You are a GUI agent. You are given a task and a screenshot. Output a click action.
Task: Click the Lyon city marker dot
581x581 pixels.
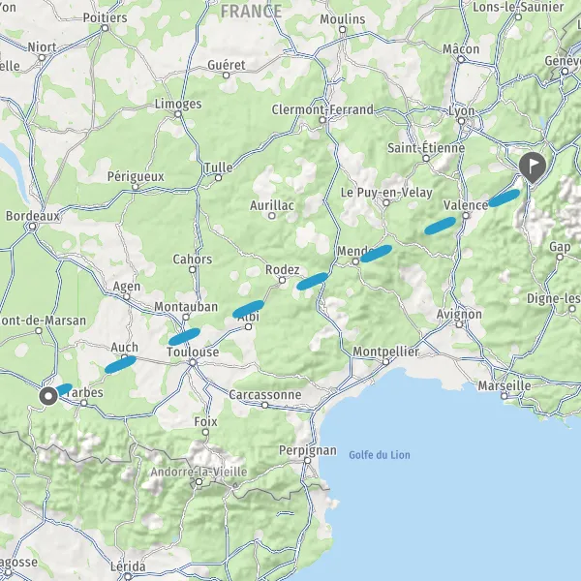(461, 121)
